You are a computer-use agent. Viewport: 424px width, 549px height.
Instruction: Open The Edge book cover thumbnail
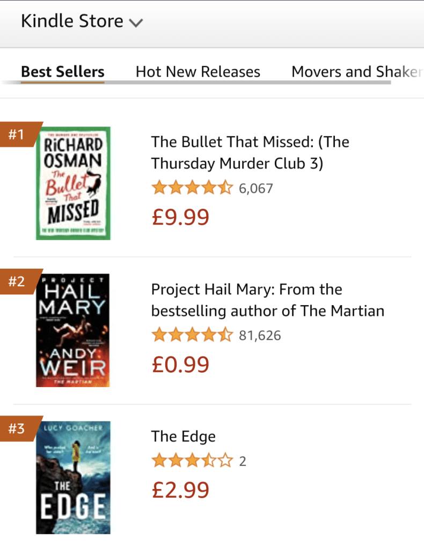click(73, 478)
